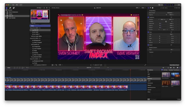Open the Titles and Generators sidebar
The height and width of the screenshot is (107, 186).
click(14, 8)
